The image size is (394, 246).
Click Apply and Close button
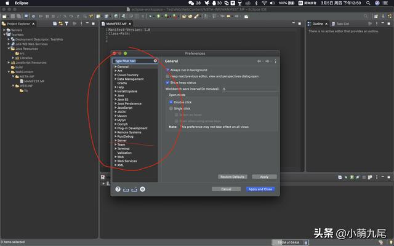click(260, 189)
